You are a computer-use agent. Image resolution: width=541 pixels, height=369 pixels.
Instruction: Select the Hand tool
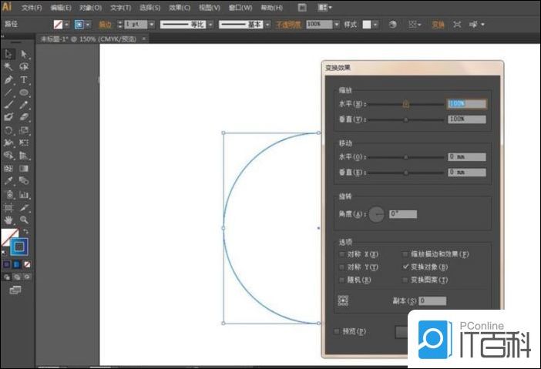click(8, 220)
